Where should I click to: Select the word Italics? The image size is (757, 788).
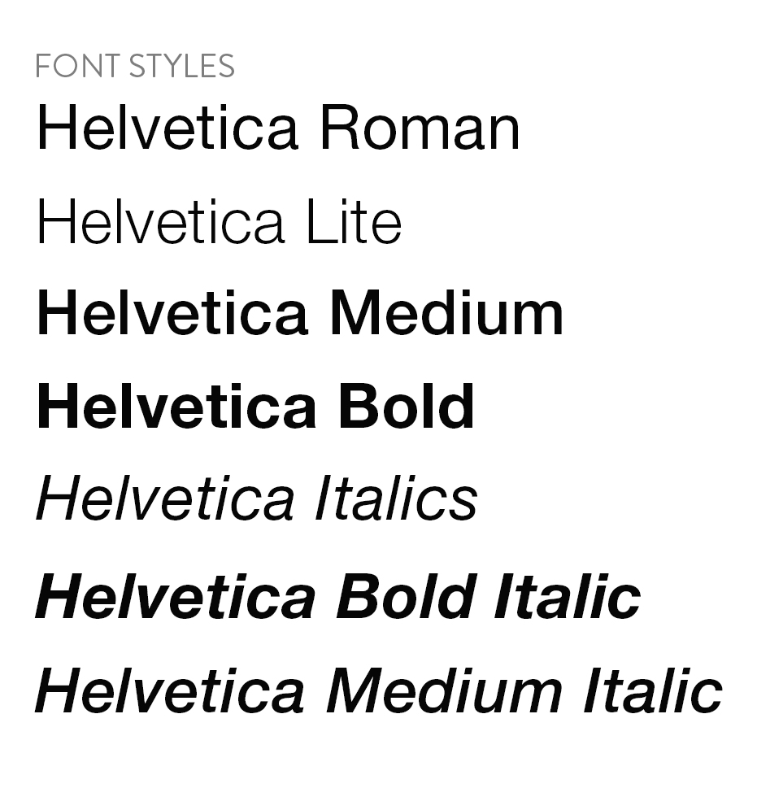click(396, 498)
